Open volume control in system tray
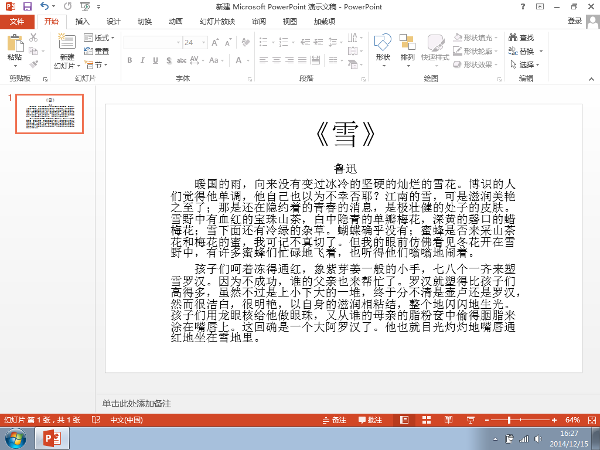600x450 pixels. (538, 439)
